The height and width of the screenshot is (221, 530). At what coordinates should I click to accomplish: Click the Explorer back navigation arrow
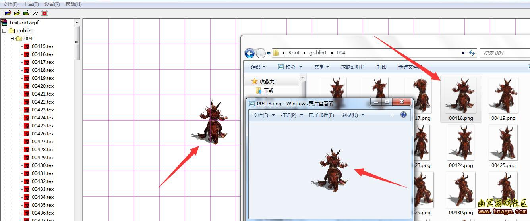coord(250,53)
